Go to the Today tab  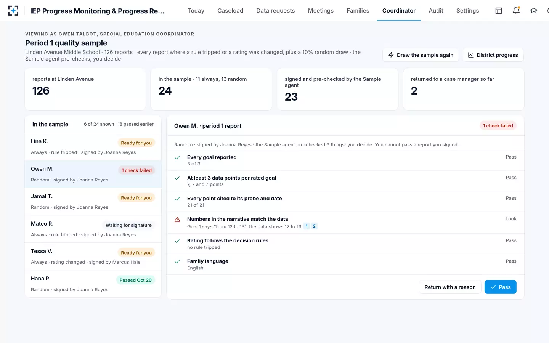[x=196, y=11]
